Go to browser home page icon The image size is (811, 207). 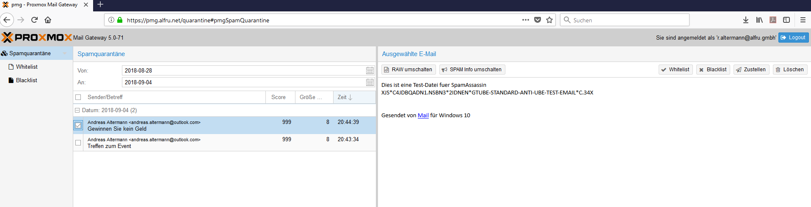(x=48, y=20)
